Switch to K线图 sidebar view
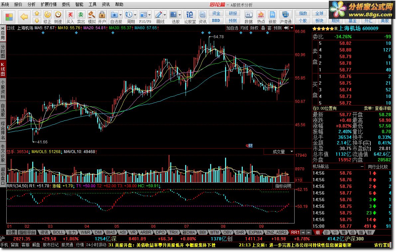 tap(3, 69)
